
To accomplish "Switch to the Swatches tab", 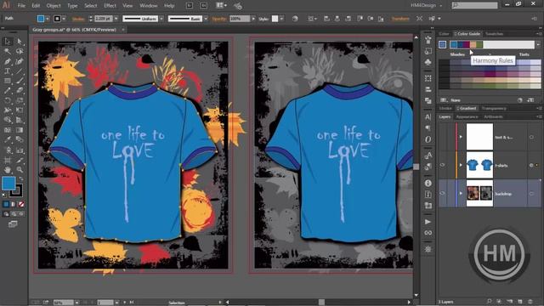I will (494, 34).
